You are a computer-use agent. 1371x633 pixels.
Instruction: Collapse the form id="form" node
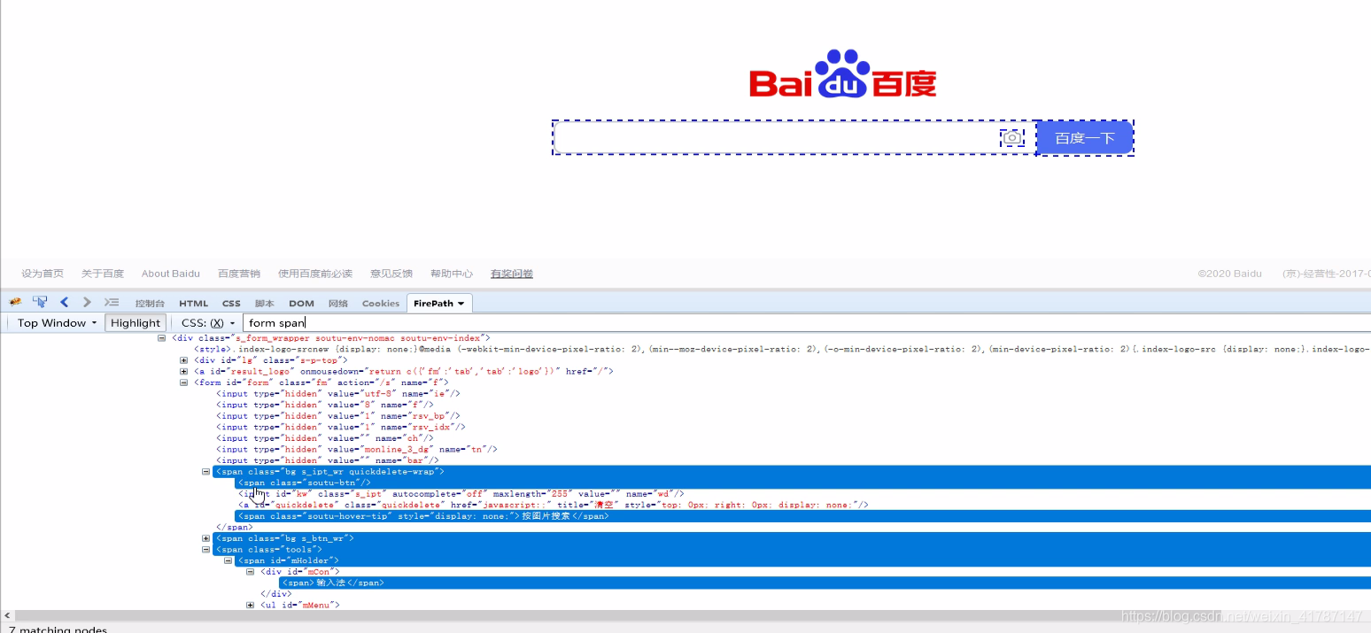click(x=183, y=382)
